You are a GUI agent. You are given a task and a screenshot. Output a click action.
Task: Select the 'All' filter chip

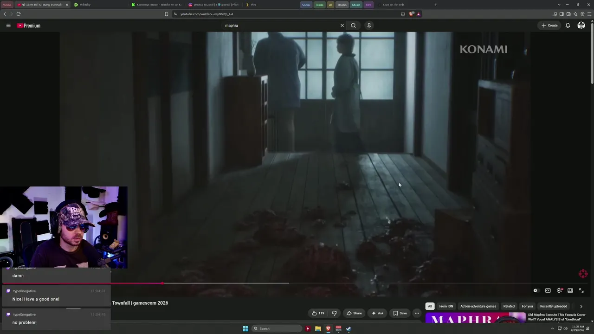tap(430, 306)
